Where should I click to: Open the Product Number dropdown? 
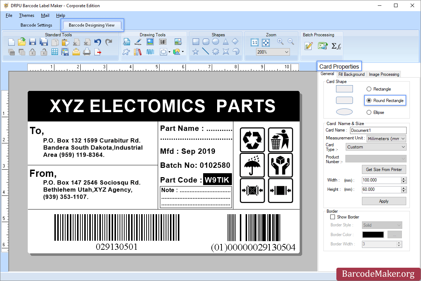click(x=376, y=158)
